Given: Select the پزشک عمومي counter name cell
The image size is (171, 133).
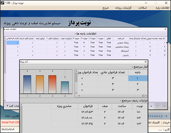Looking at the screenshot, I should (x=121, y=43).
